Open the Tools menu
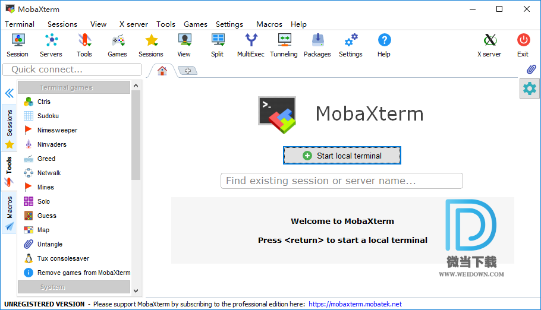 click(x=166, y=24)
